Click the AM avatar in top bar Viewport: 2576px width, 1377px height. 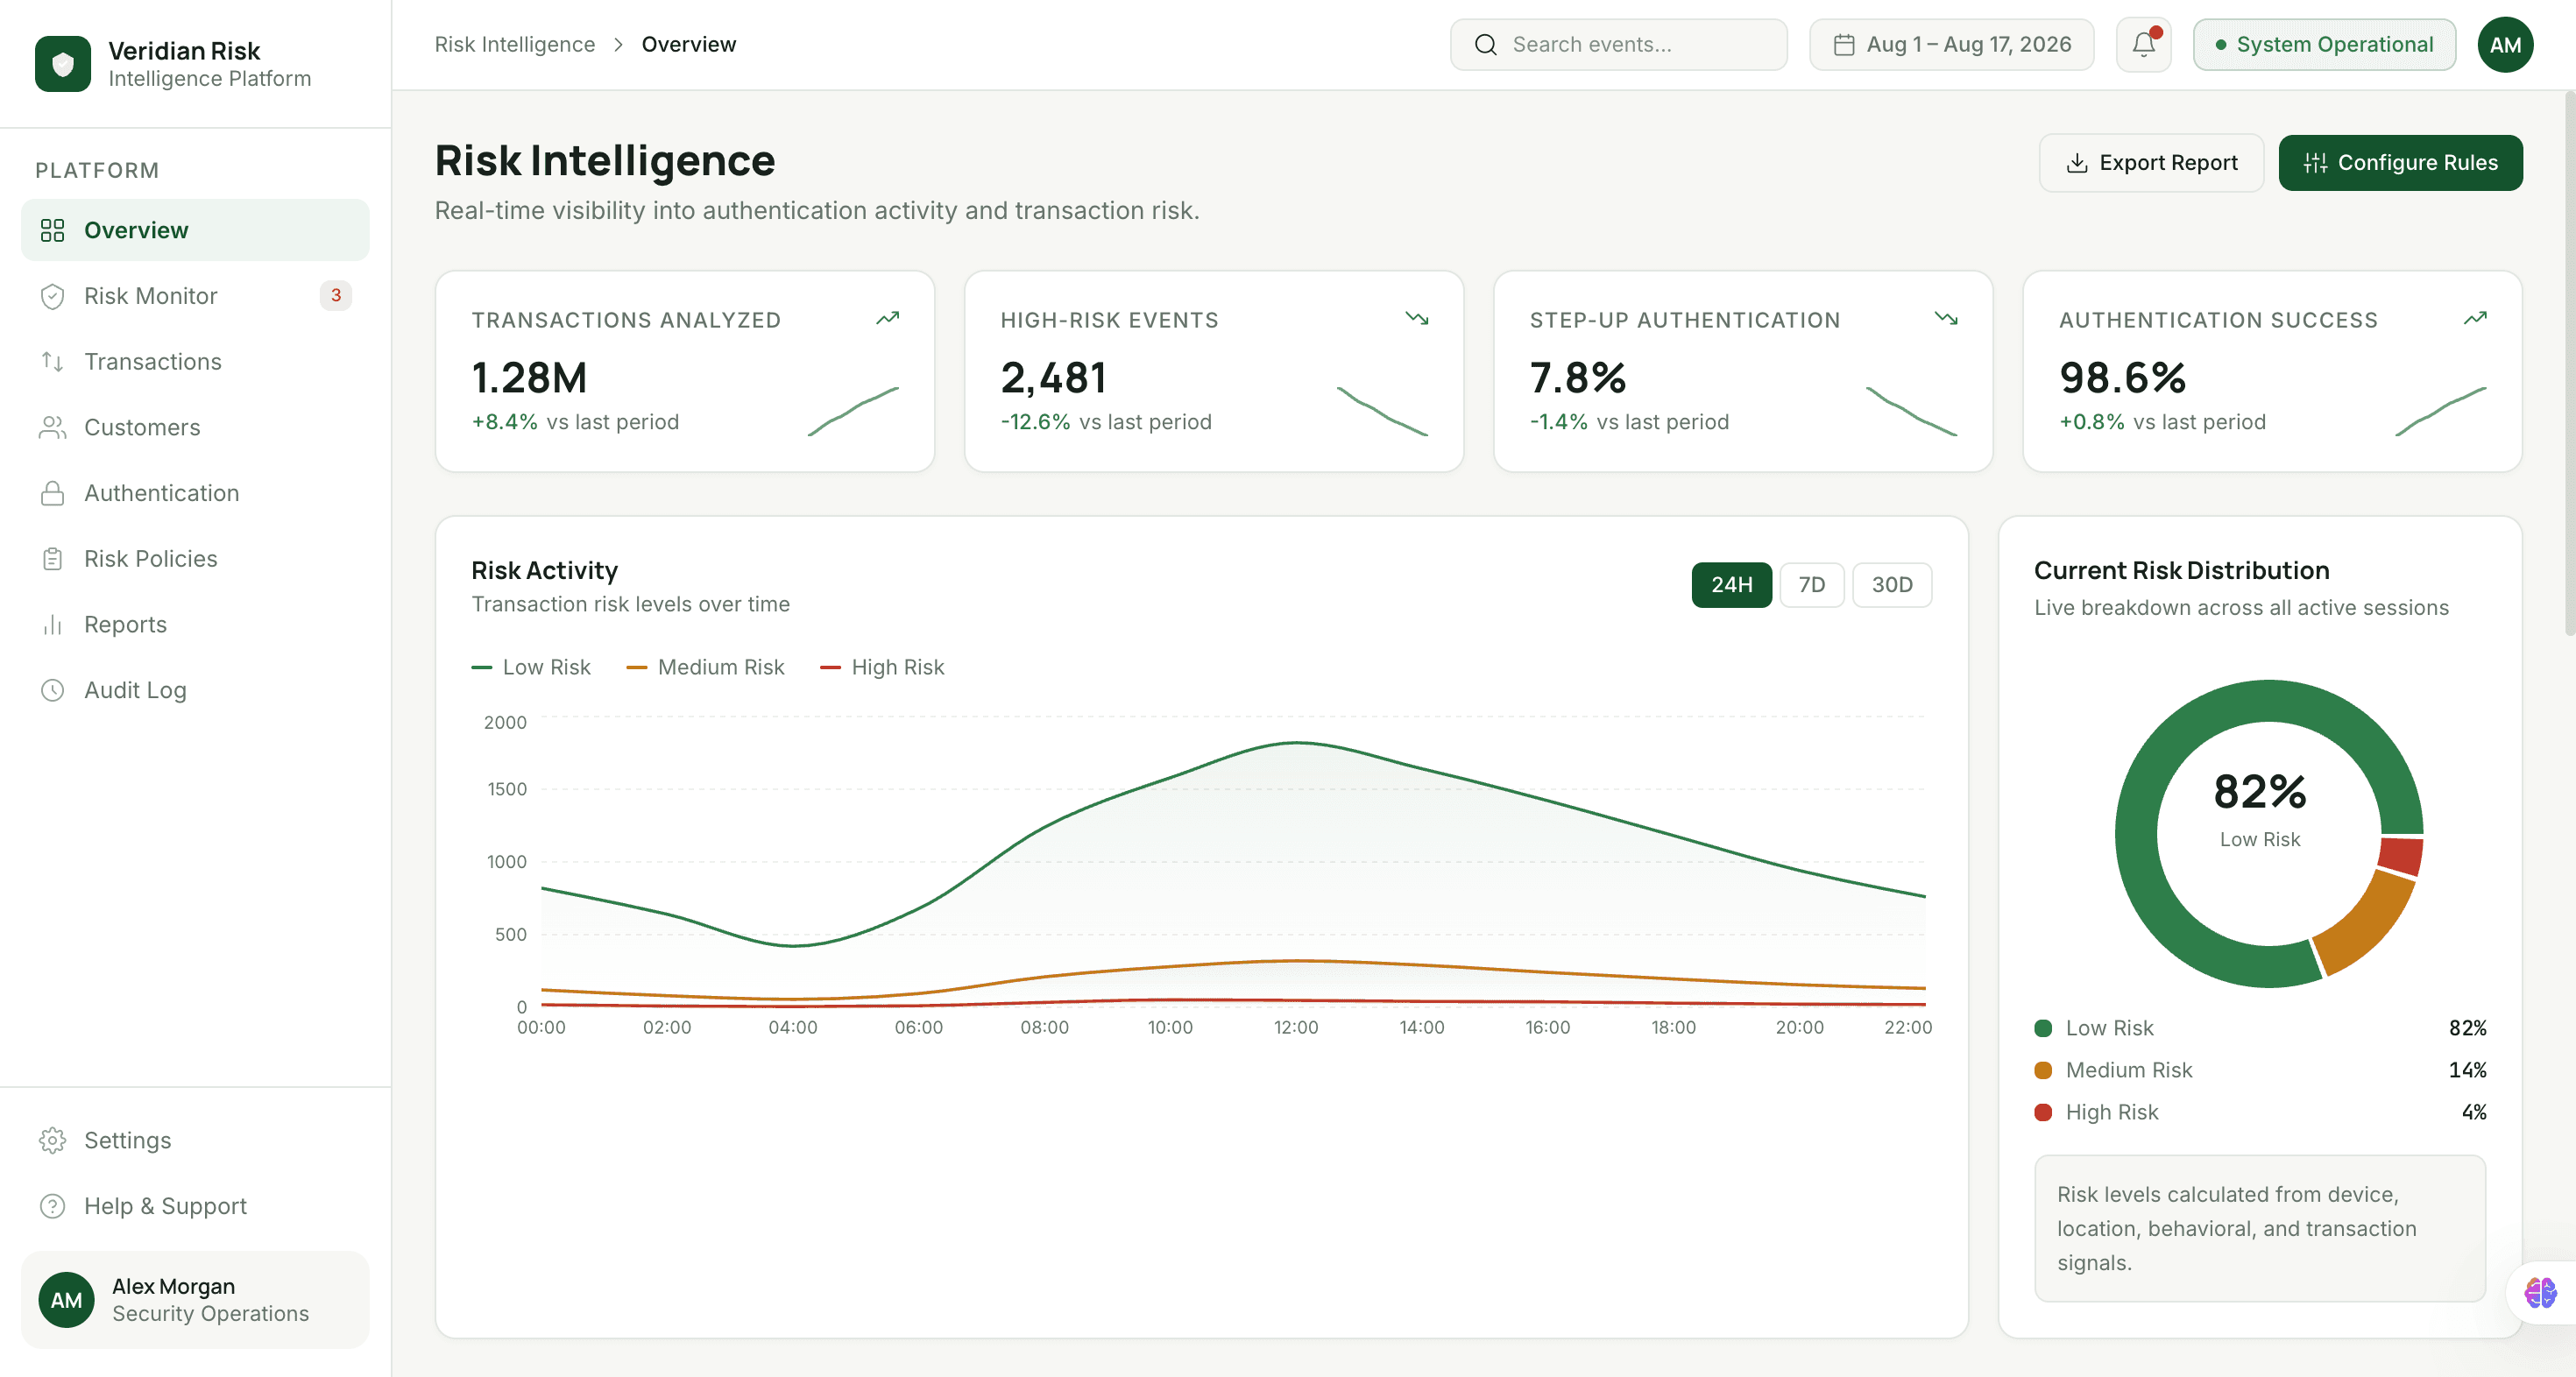(x=2505, y=45)
